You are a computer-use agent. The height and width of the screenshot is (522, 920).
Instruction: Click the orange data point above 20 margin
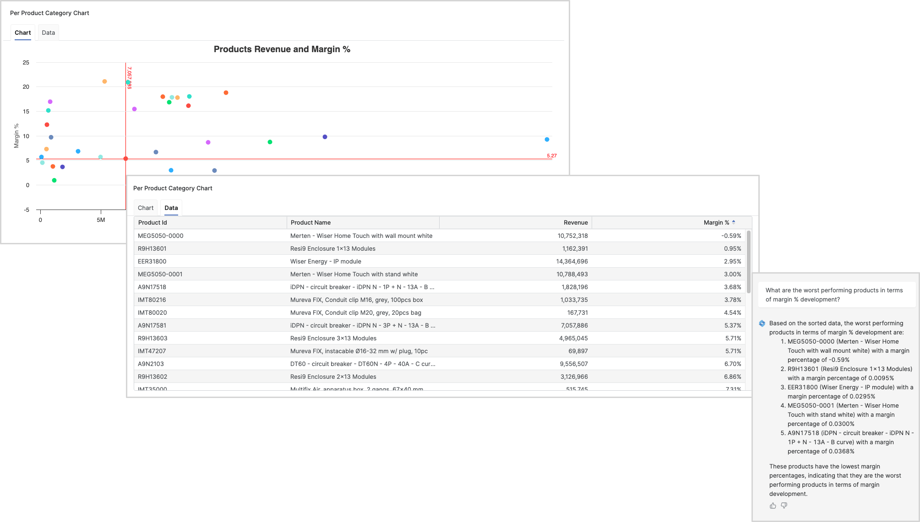[x=104, y=81]
